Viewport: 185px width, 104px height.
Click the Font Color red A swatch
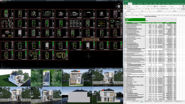click(148, 9)
